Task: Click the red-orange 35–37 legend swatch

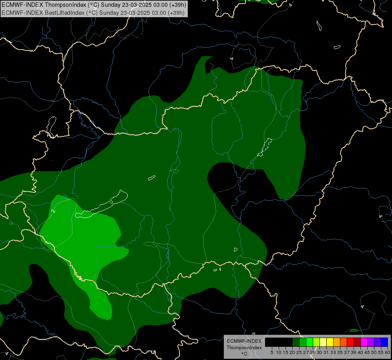Action: 344,342
